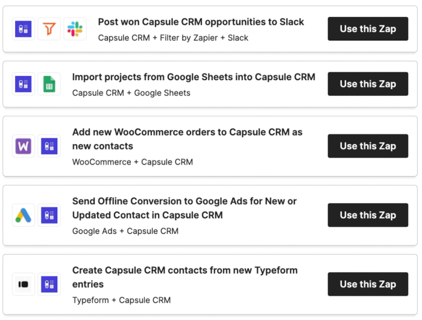The width and height of the screenshot is (422, 320).
Task: Open 'Import projects from Google Sheets' title
Action: click(x=194, y=77)
